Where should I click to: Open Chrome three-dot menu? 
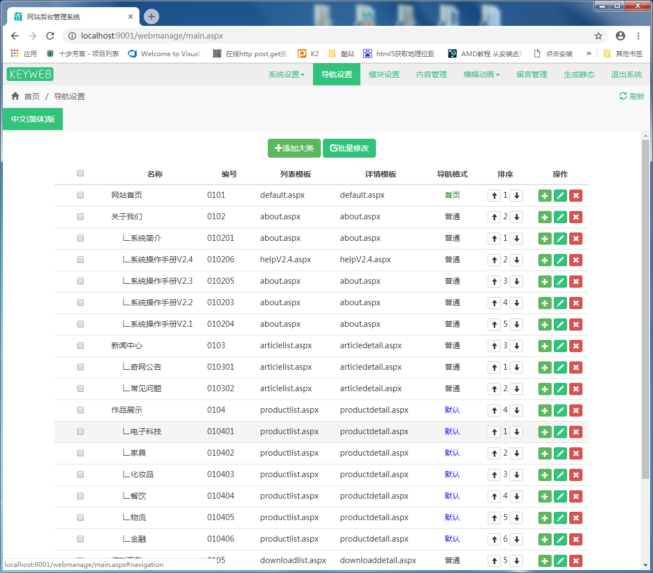click(639, 36)
